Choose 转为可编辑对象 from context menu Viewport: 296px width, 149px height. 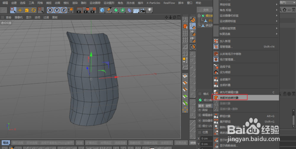246,92
